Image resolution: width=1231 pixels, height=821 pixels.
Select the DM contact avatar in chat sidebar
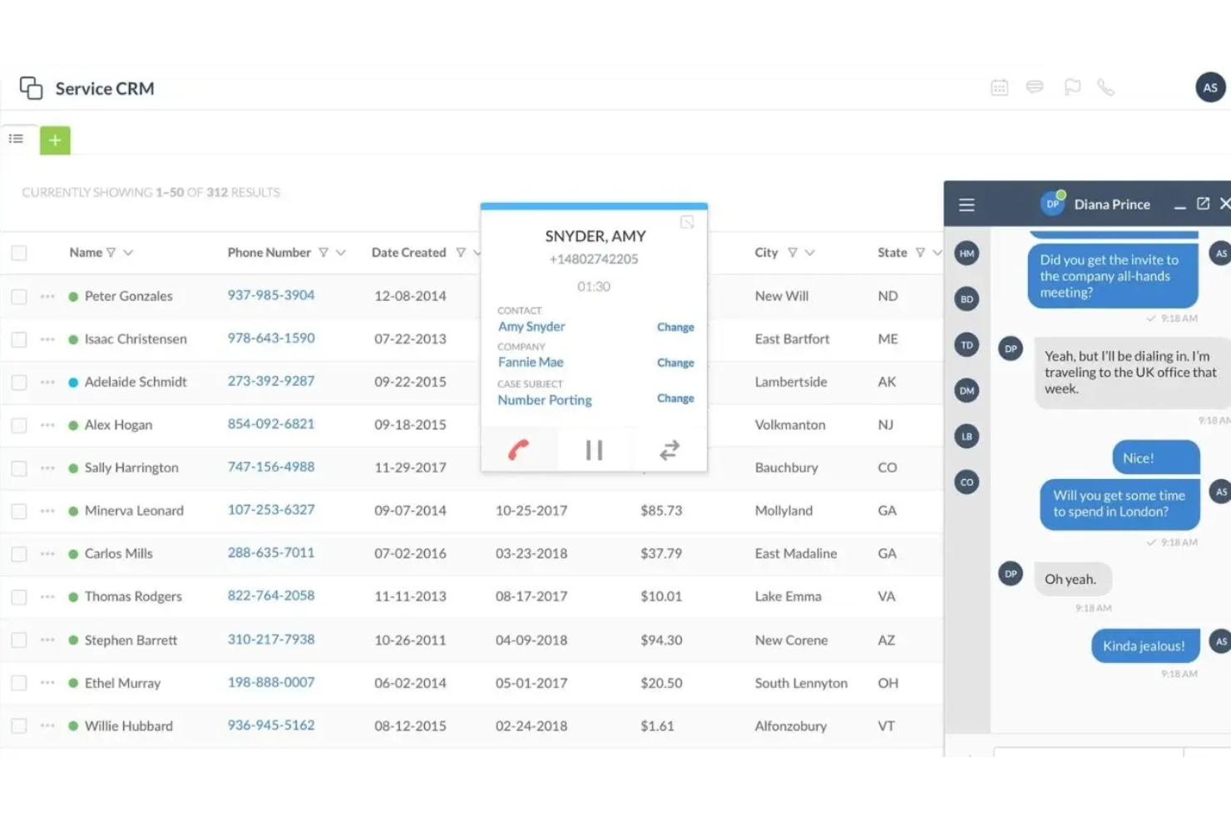coord(967,391)
